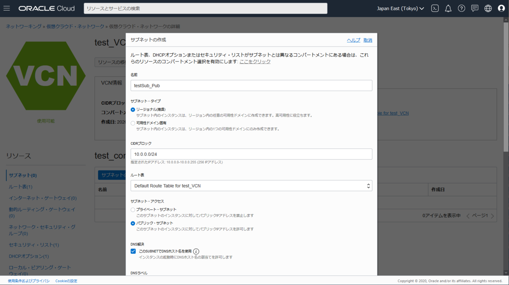Open the hamburger navigation menu

[x=7, y=8]
